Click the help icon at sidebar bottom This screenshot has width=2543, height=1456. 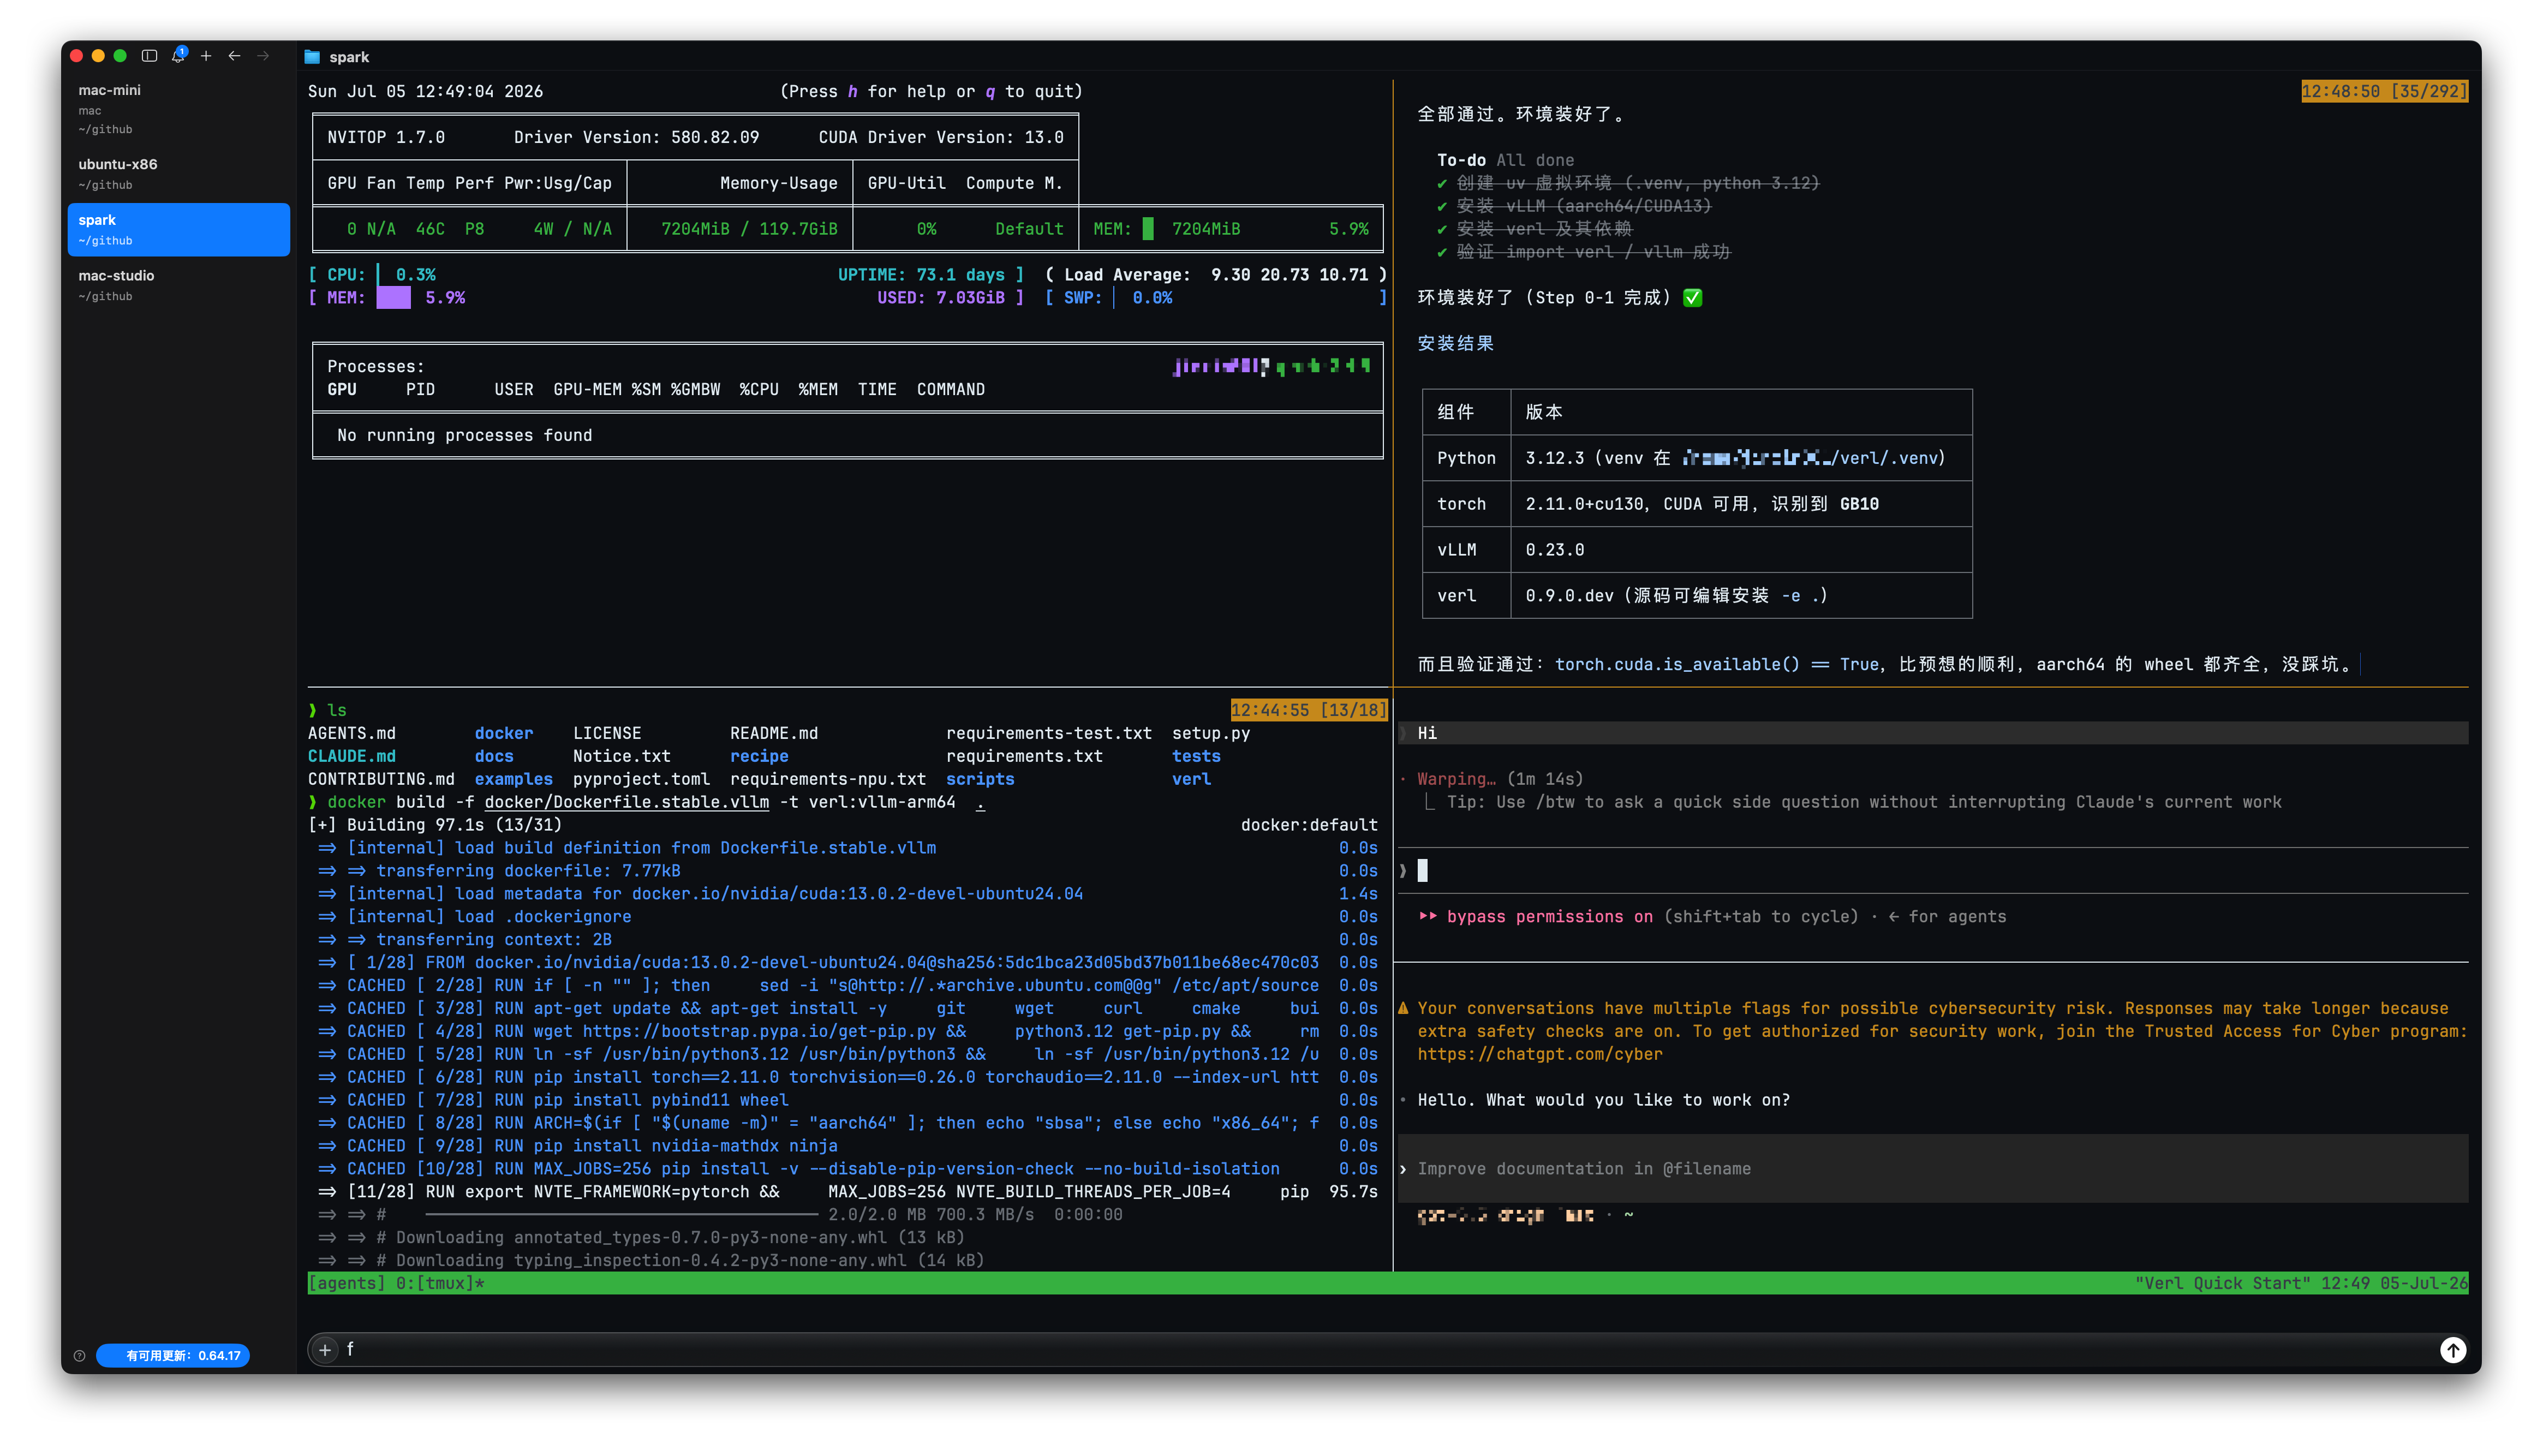(x=80, y=1356)
